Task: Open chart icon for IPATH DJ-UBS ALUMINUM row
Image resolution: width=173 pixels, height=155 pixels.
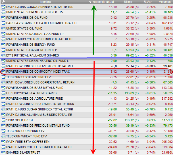Action: 3,115
